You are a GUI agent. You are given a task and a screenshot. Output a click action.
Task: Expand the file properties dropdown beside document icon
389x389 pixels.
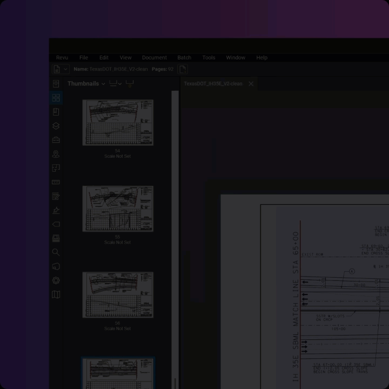[66, 69]
